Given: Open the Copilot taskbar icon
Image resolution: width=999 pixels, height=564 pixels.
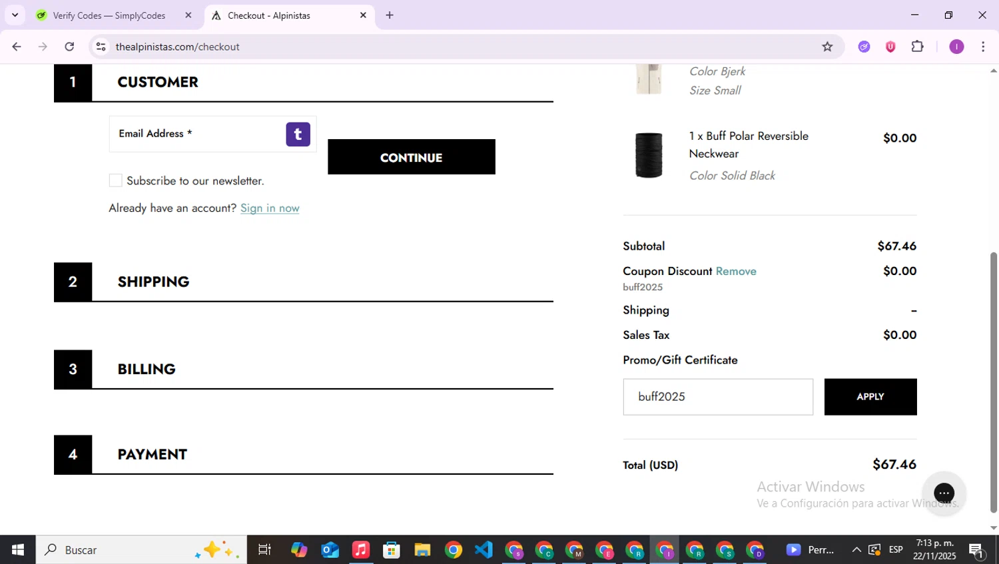Looking at the screenshot, I should point(299,550).
